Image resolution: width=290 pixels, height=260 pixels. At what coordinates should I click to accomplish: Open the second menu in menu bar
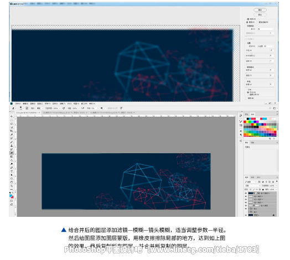(25, 103)
